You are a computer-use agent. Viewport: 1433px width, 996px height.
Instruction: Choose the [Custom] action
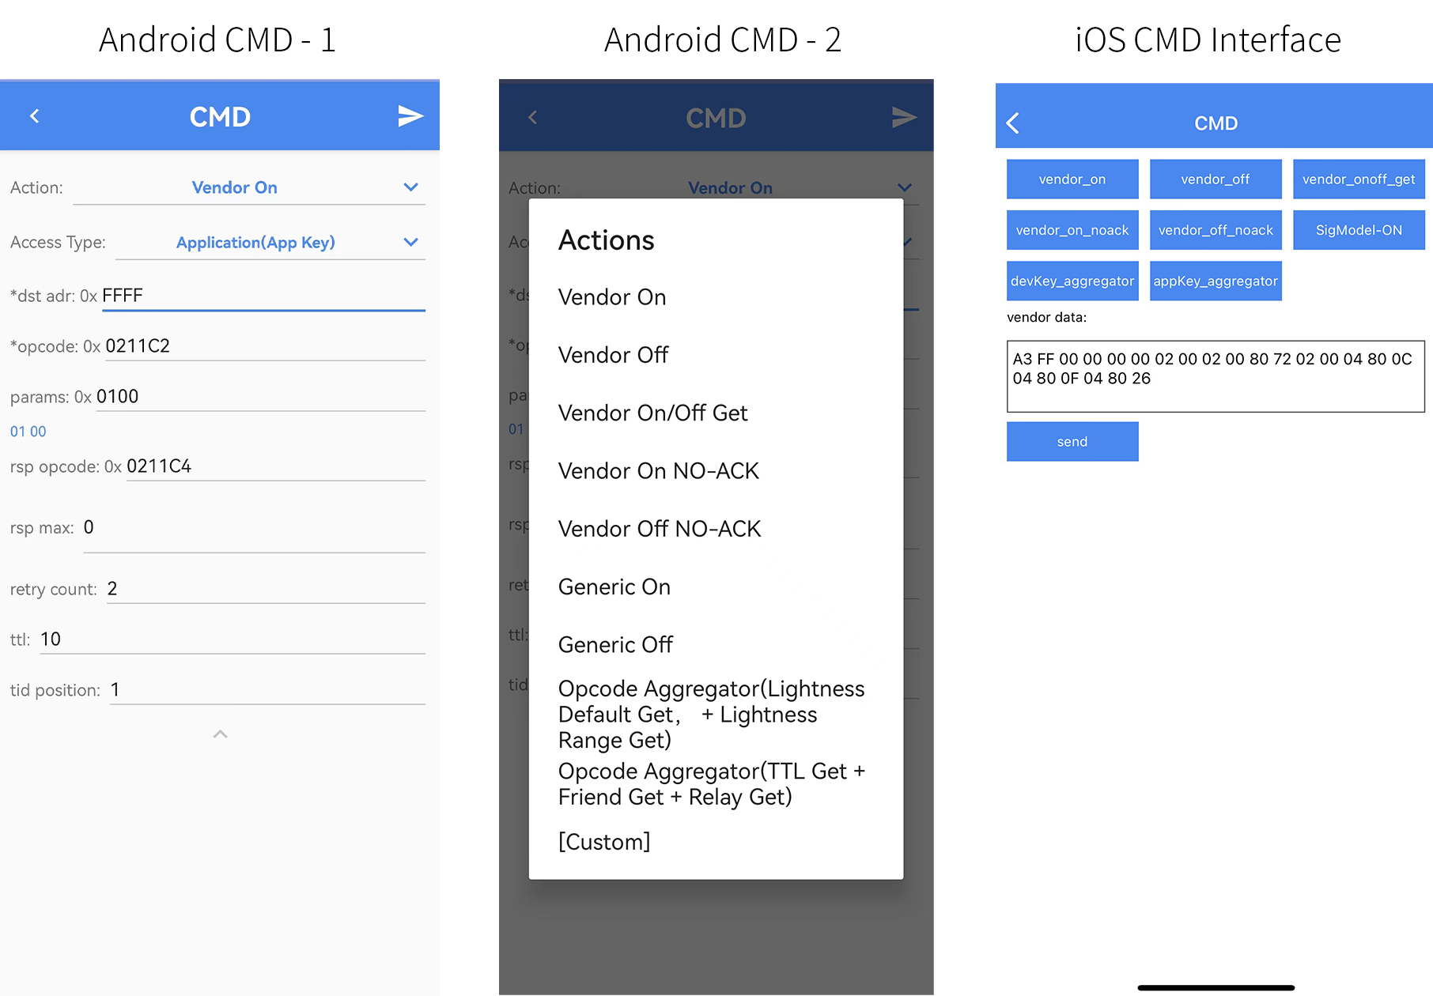click(716, 842)
